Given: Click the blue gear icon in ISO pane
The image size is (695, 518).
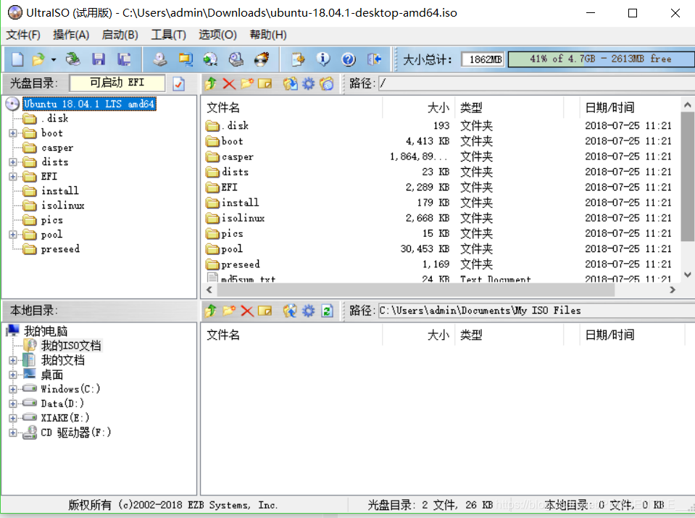Looking at the screenshot, I should [309, 83].
